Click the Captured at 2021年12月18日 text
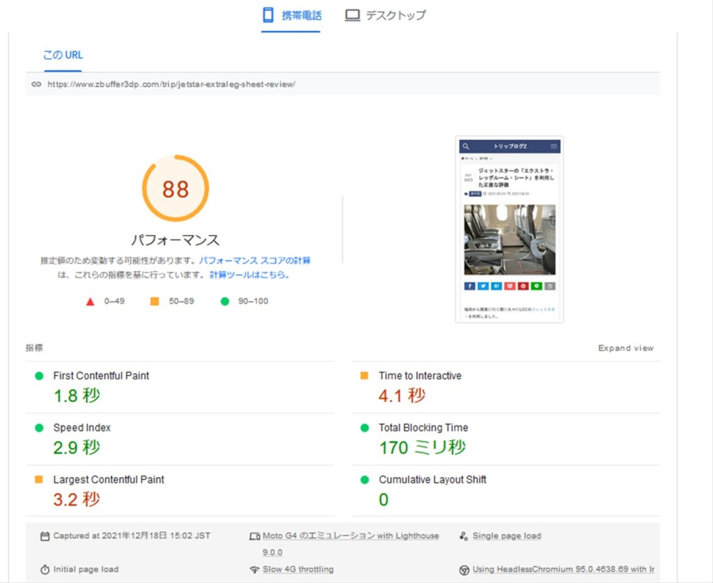Screen dimensions: 713x583 (132, 536)
